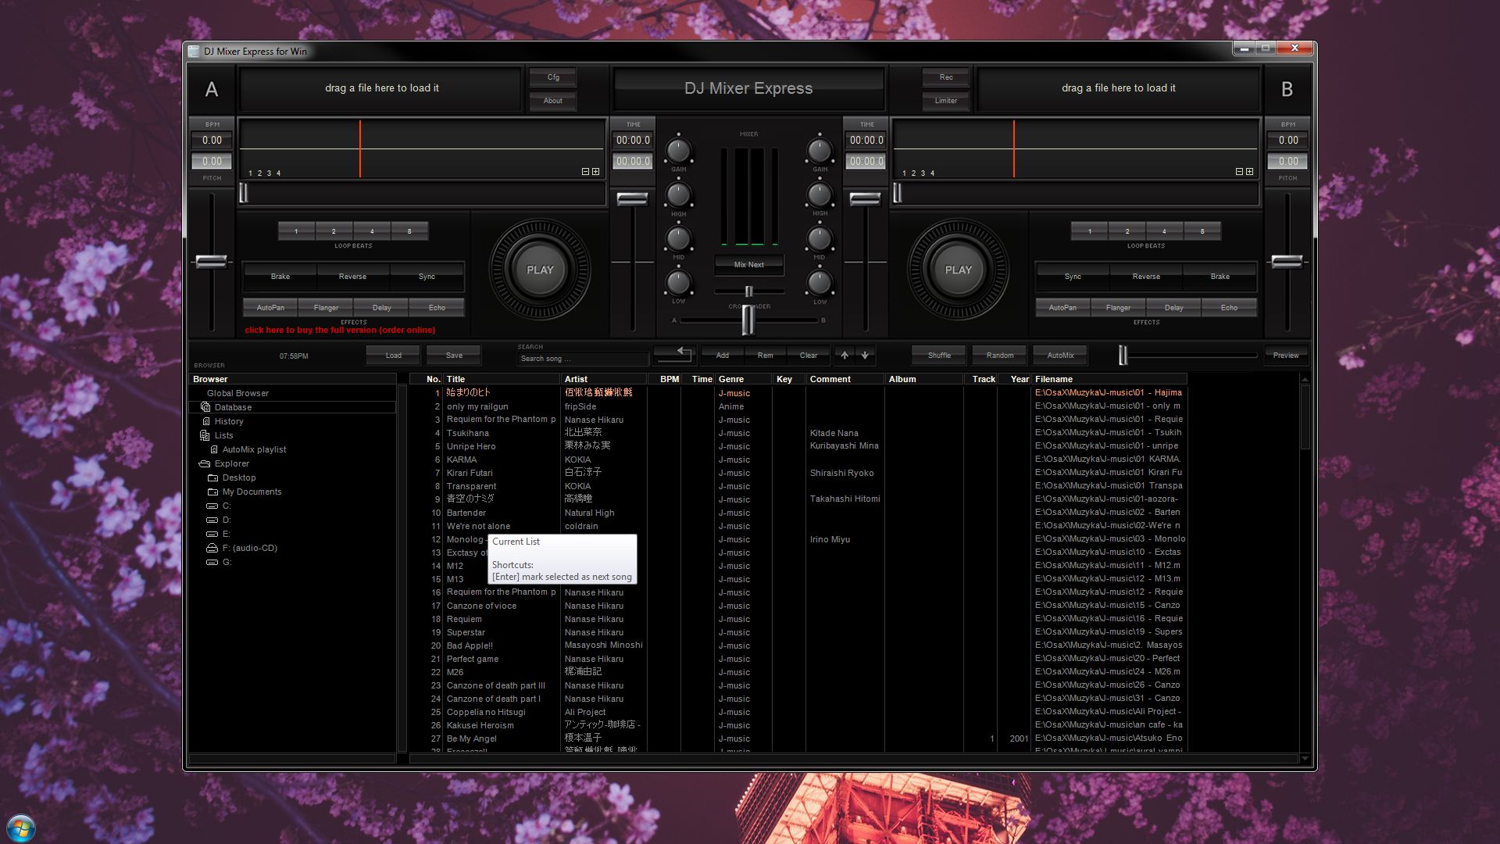1500x844 pixels.
Task: Select the Database icon in the Browser panel
Action: 205,407
